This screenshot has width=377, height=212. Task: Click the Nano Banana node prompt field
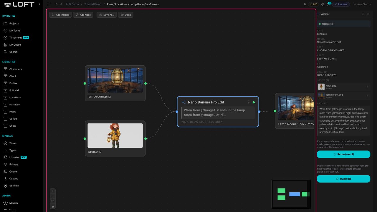coord(218,112)
